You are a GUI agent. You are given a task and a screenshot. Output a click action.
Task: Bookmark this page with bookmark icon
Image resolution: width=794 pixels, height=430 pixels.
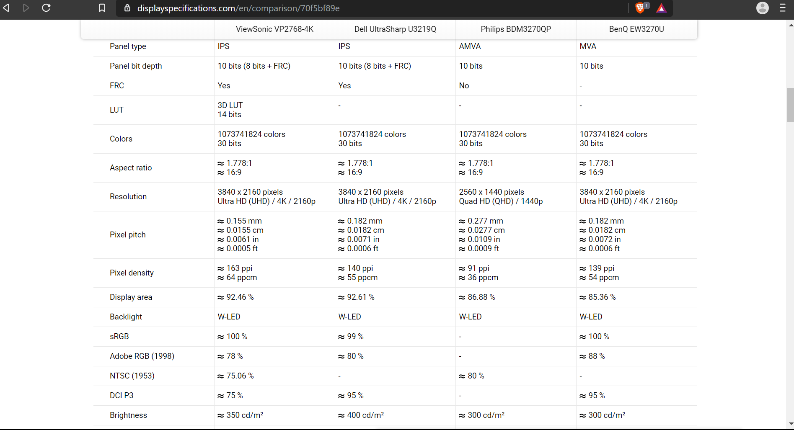(x=102, y=8)
